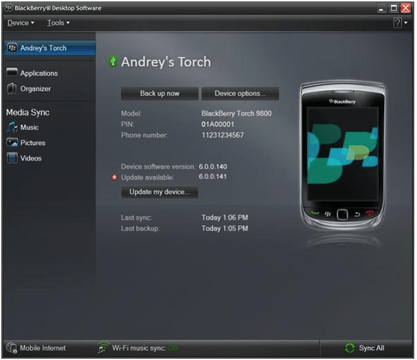The image size is (417, 360).
Task: Click the phone number 11231234567
Action: [x=222, y=135]
